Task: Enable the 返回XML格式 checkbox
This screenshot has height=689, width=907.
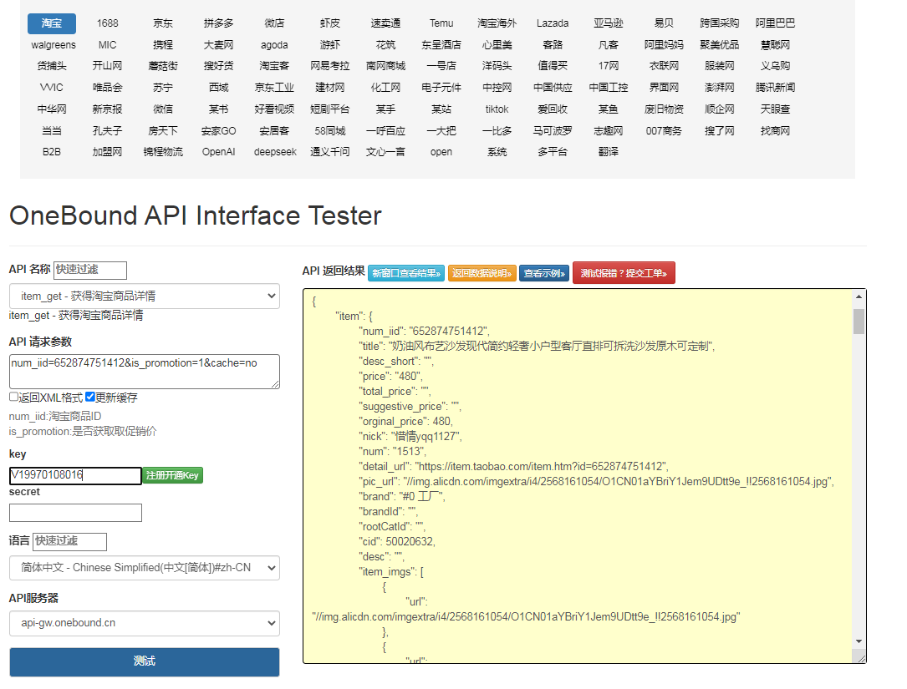Action: click(x=13, y=397)
